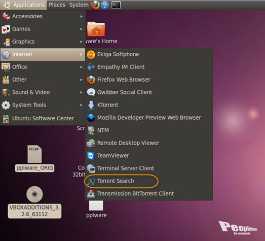Image resolution: width=265 pixels, height=241 pixels.
Task: Click the Games cards icon
Action: [x=6, y=29]
